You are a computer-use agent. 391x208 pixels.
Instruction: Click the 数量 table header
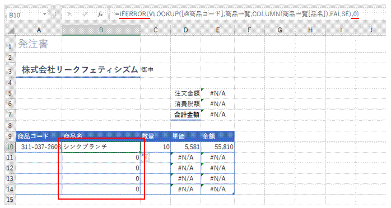tap(155, 136)
